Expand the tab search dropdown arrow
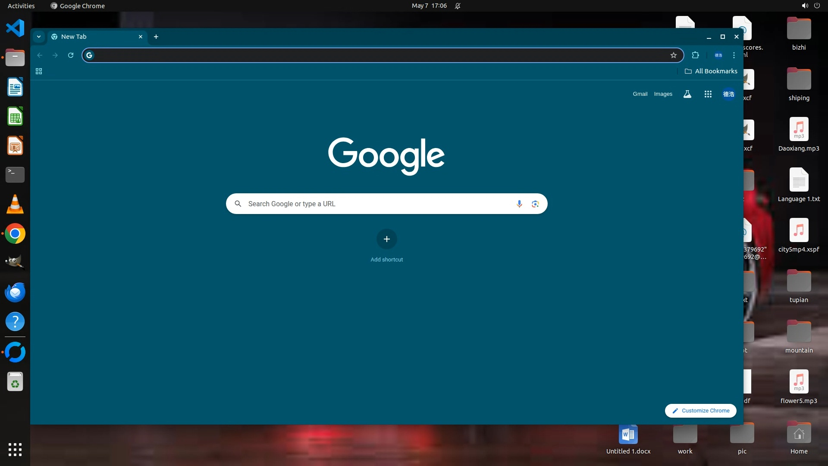 pos(39,37)
